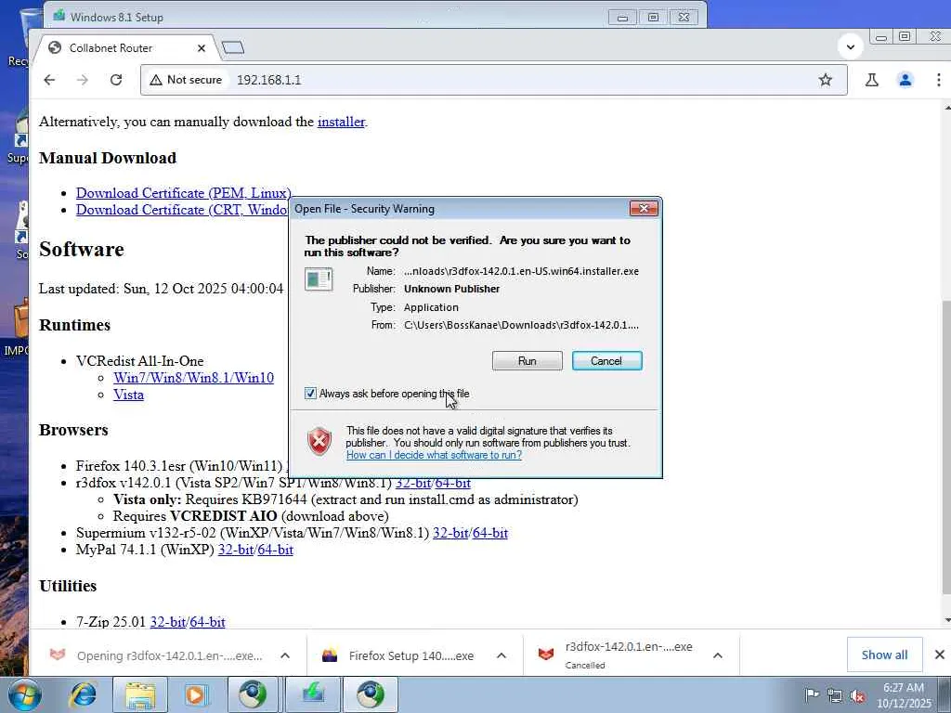Viewport: 951px width, 713px height.
Task: Open the Windows Start orb
Action: pos(24,694)
